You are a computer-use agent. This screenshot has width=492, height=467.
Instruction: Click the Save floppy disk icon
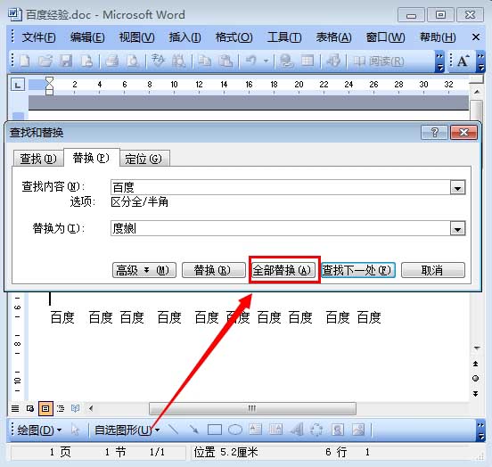(x=66, y=61)
